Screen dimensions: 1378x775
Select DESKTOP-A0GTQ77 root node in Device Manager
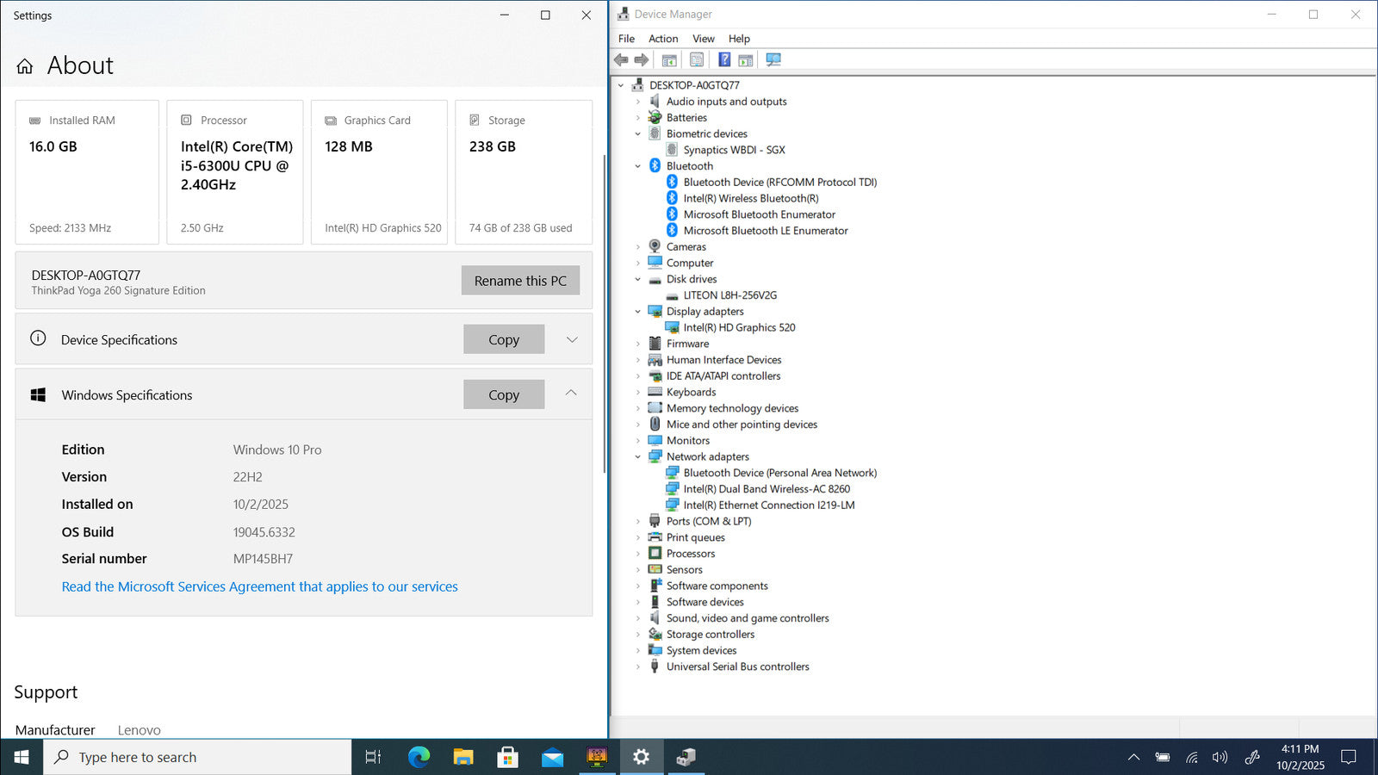click(694, 85)
